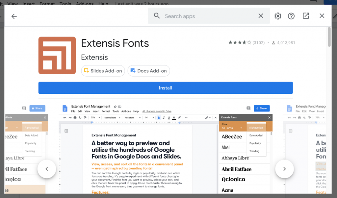This screenshot has width=337, height=198.
Task: Open marketplace settings gear icon
Action: pyautogui.click(x=278, y=16)
